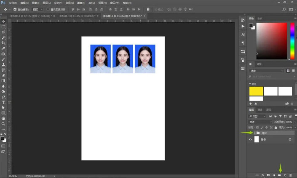
Task: Open the Paragraph panel pilcrow icon
Action: [x=243, y=43]
